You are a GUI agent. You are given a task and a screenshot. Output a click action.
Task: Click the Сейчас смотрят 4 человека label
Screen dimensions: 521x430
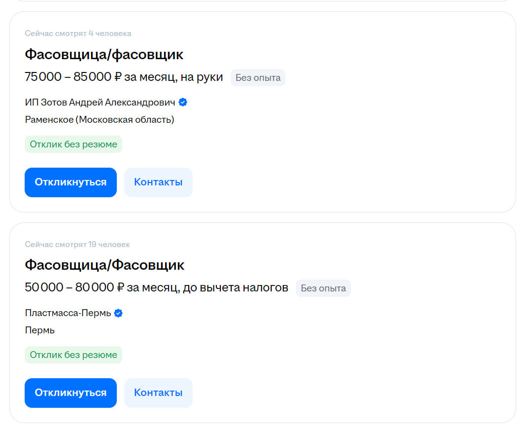tap(78, 33)
